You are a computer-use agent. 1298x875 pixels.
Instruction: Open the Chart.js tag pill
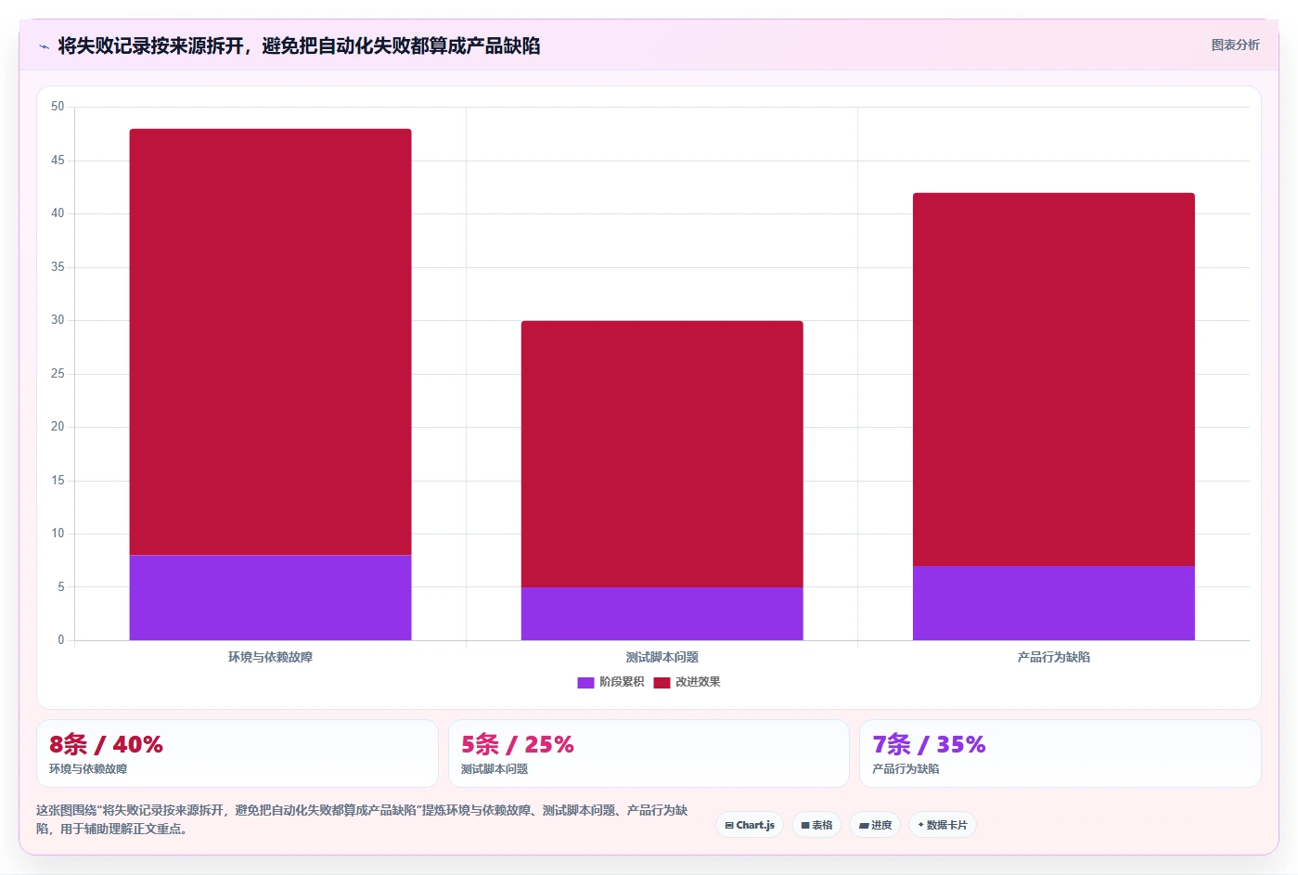(x=750, y=825)
